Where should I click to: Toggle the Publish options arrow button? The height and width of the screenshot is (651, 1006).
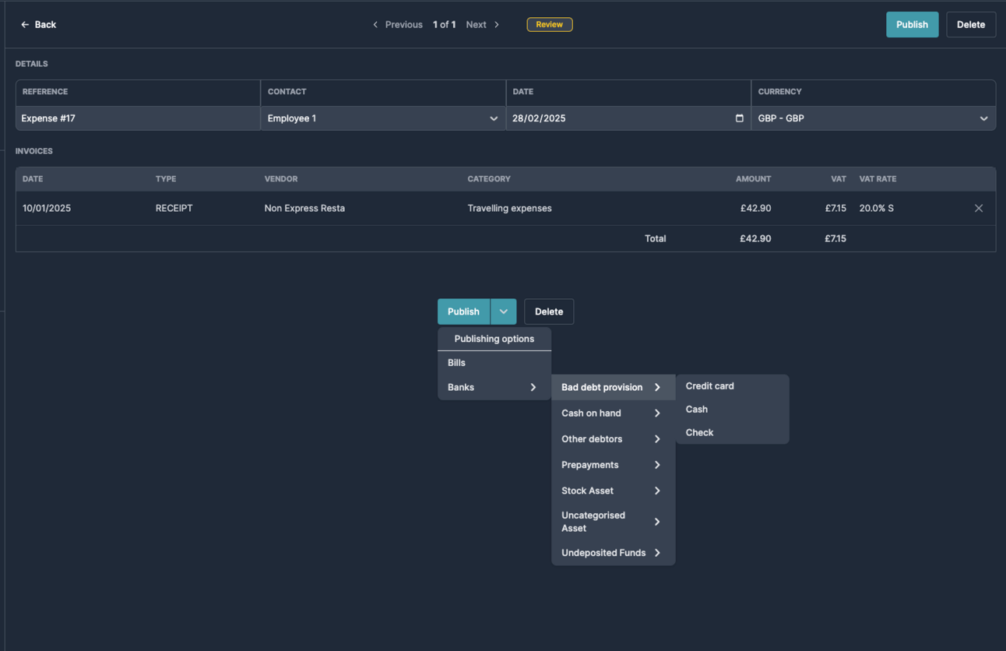(x=504, y=311)
